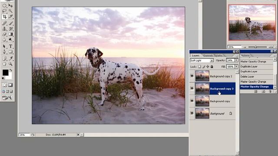Reset to default black and white colors
Viewport: 278px width, 156px height.
coord(3,78)
